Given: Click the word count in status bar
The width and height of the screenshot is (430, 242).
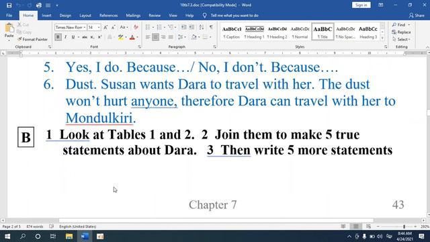Looking at the screenshot, I should coord(35,227).
